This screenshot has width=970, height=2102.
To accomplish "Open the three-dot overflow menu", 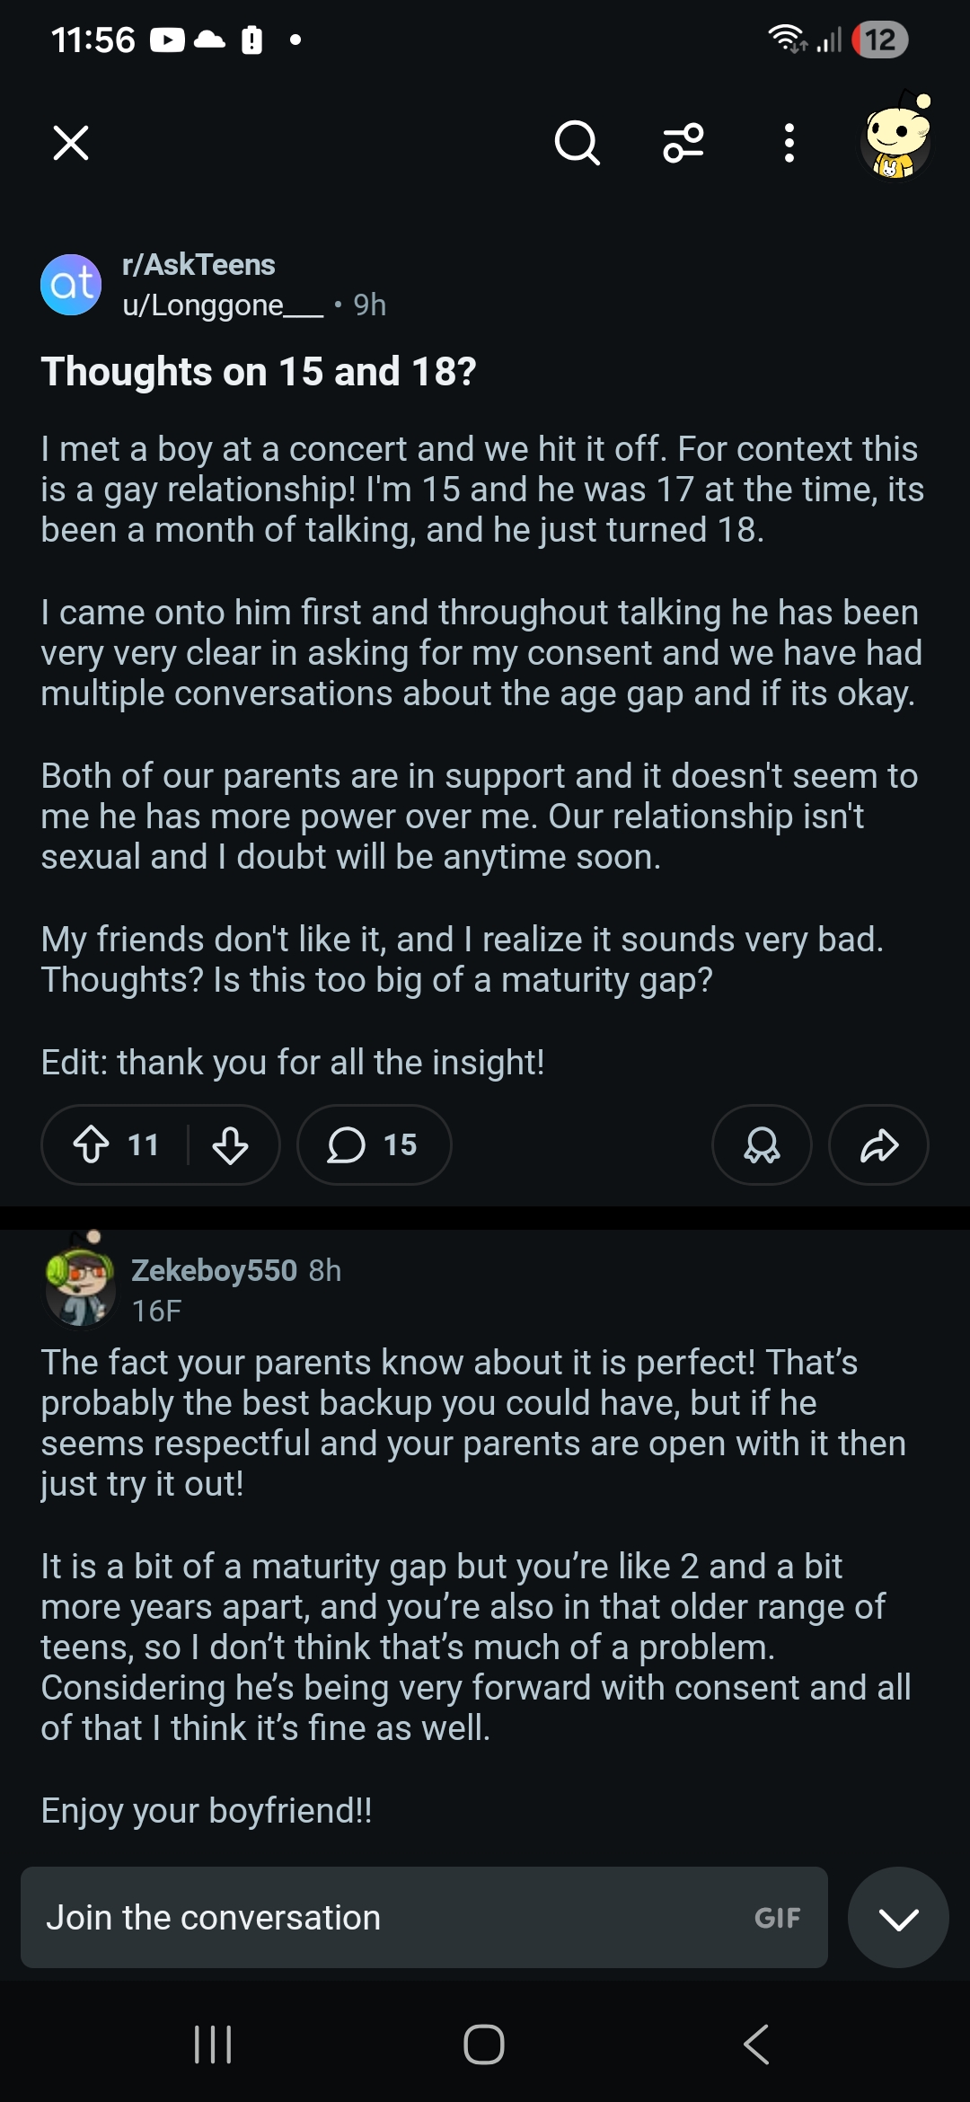I will click(x=789, y=143).
